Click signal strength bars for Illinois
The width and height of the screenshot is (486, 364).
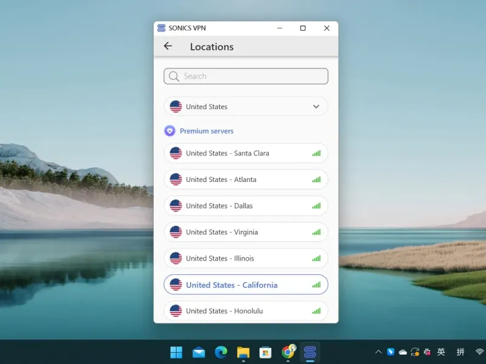316,258
